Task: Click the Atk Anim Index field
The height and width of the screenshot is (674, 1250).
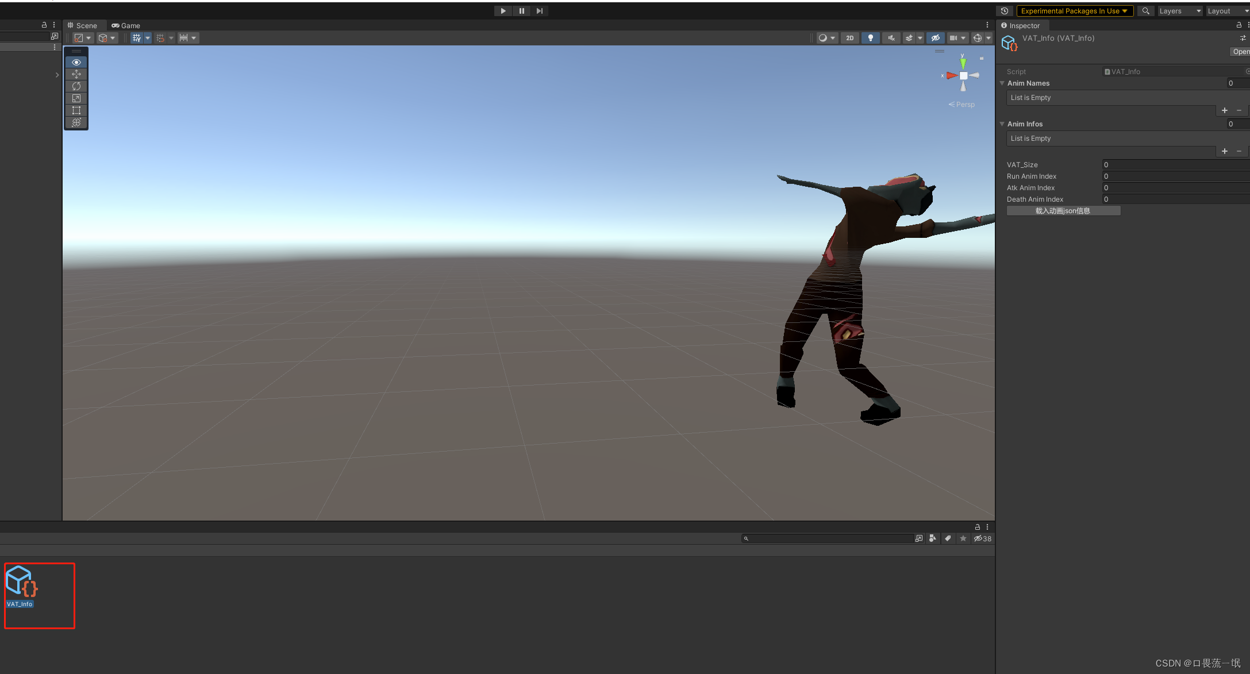Action: (x=1175, y=188)
